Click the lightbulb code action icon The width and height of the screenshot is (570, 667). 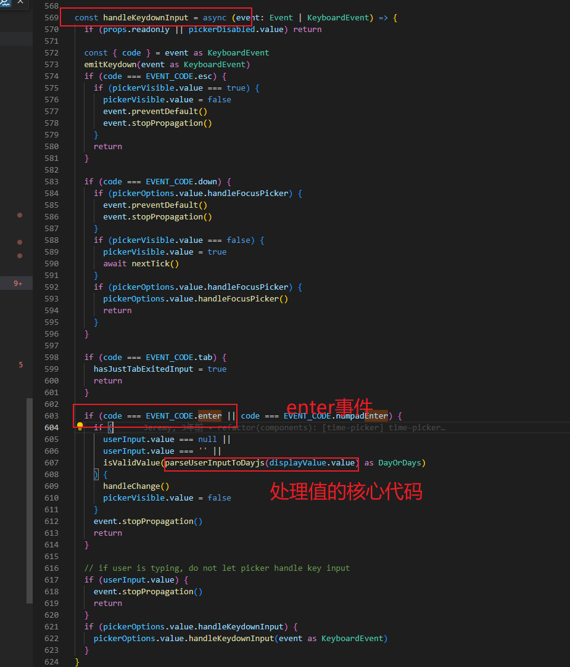point(80,427)
